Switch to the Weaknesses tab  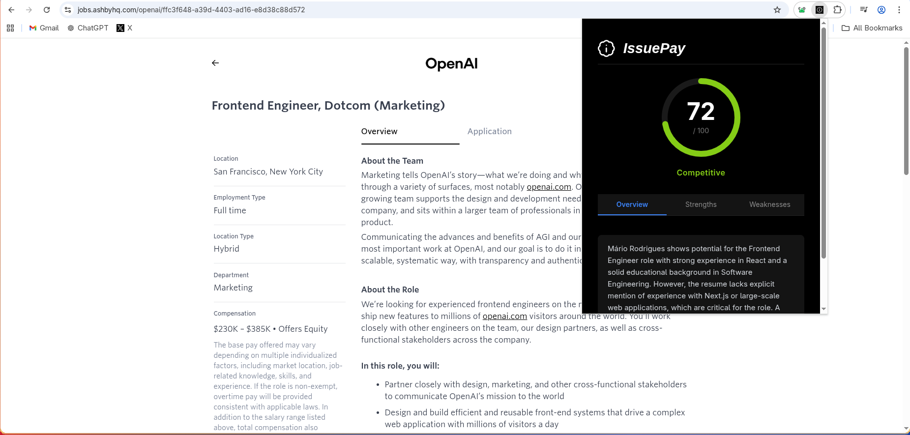coord(770,204)
